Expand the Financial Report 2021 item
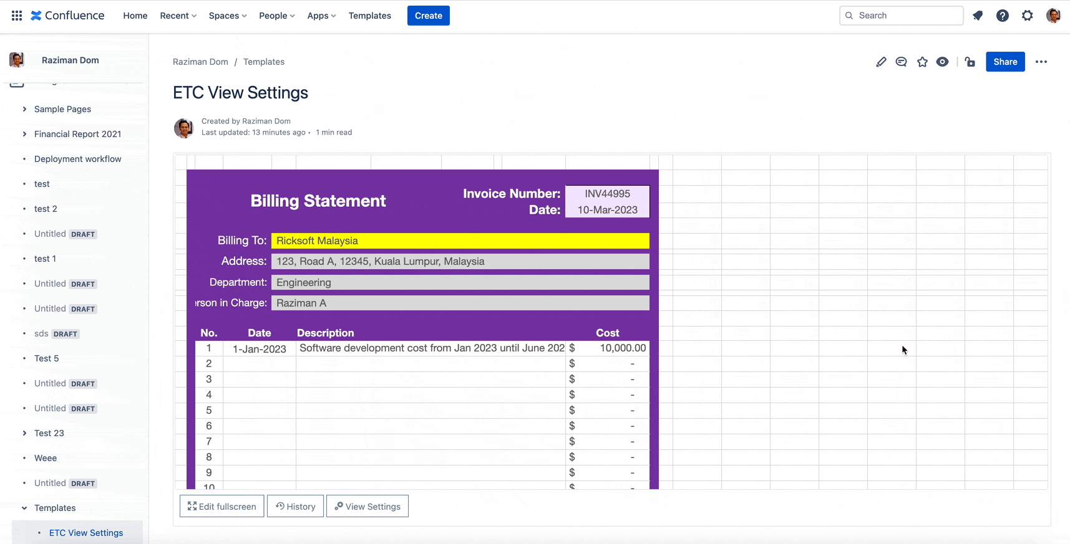This screenshot has width=1070, height=544. pos(24,134)
